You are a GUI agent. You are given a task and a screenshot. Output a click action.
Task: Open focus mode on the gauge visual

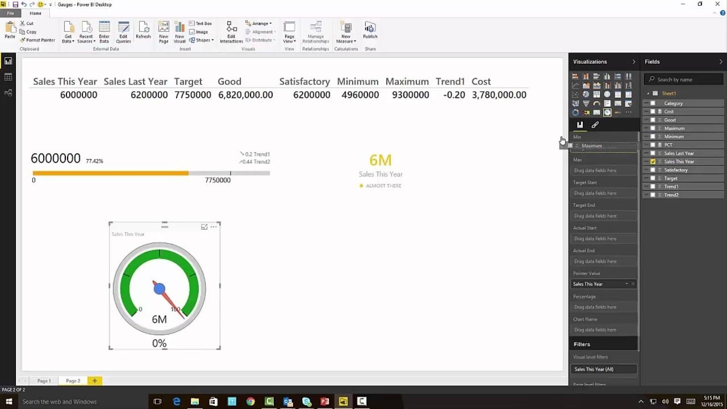coord(204,227)
